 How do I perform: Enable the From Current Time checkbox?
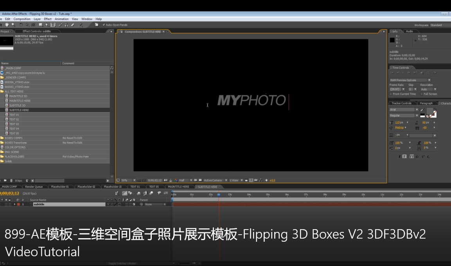point(391,94)
